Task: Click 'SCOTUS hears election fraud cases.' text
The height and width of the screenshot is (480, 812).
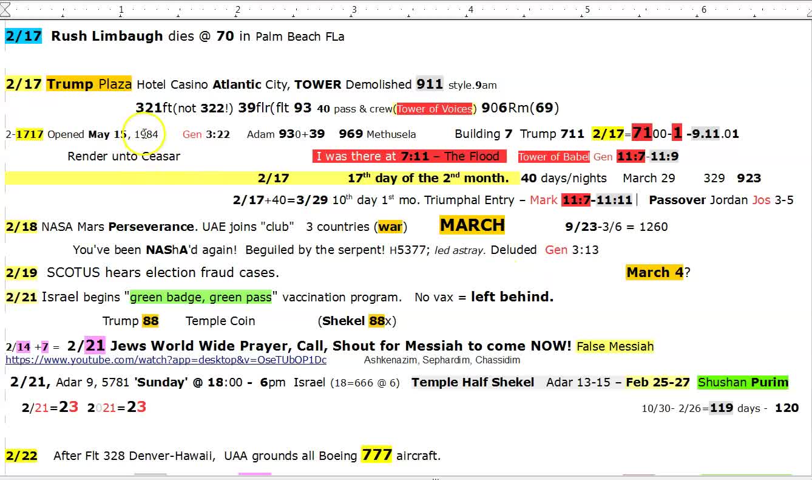Action: point(163,273)
